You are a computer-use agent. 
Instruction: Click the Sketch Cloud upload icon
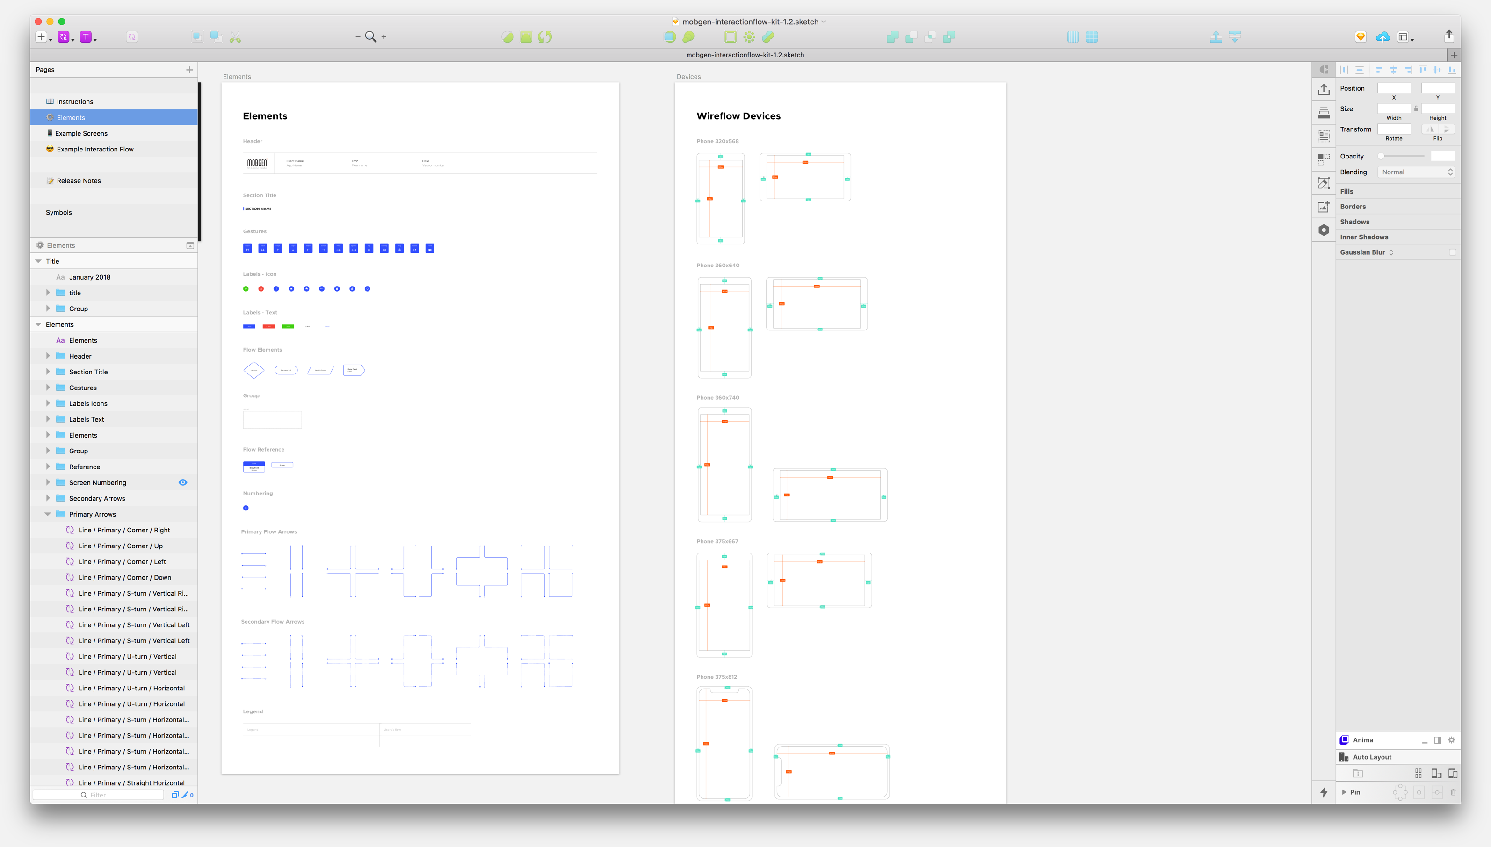point(1383,36)
